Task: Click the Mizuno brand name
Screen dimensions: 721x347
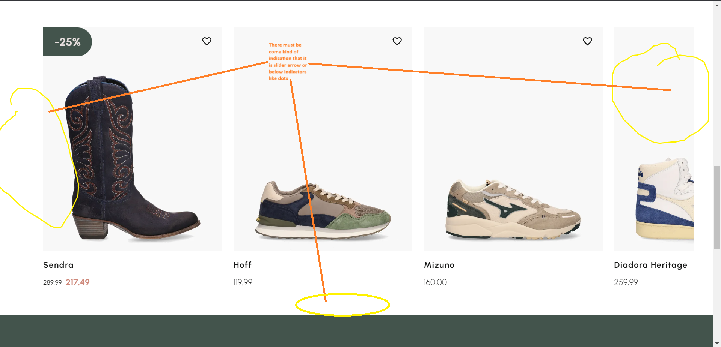Action: tap(439, 265)
